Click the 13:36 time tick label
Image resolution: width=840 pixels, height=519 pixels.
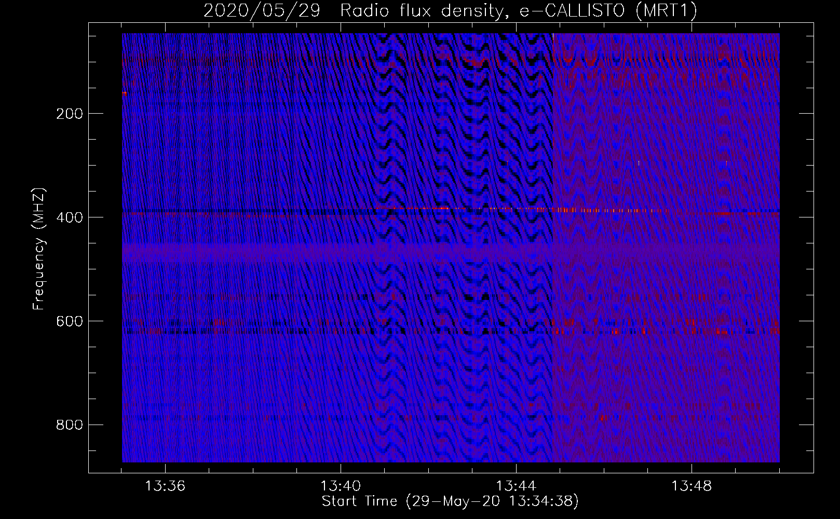point(165,486)
